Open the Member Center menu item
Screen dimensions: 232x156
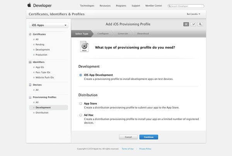[x=154, y=6]
